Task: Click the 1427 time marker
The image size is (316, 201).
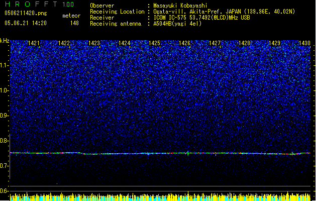Action: (x=215, y=43)
